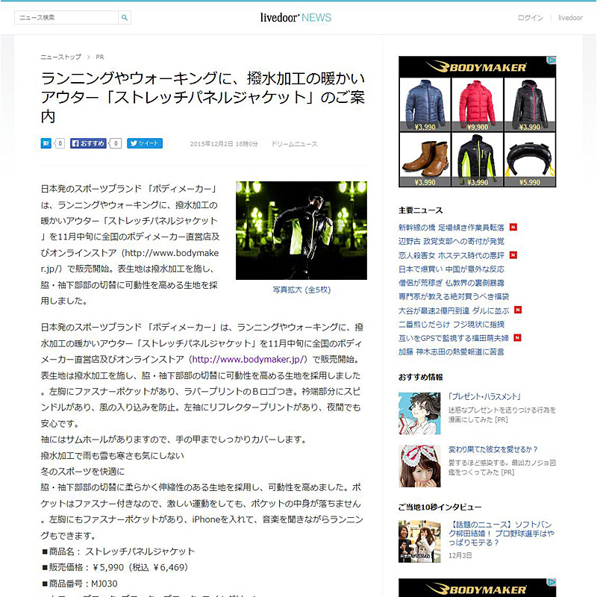Open 恋人殺害女 ホステス時代の悪評 headline
Viewport: 597px width, 597px height.
451,255
